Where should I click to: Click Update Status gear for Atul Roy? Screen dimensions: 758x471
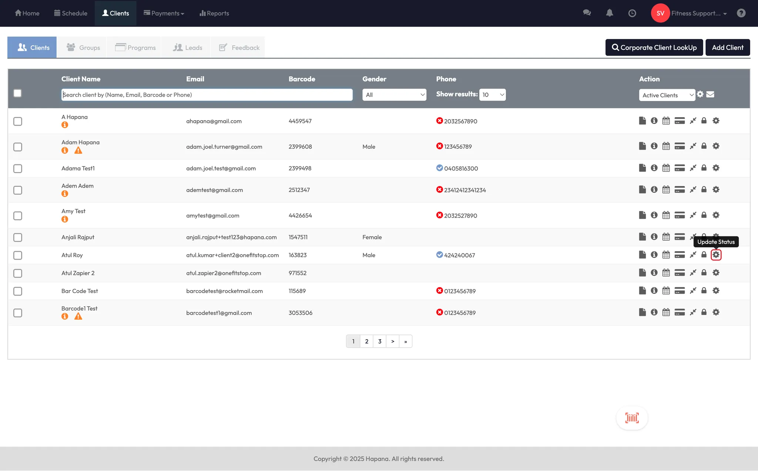(x=716, y=255)
